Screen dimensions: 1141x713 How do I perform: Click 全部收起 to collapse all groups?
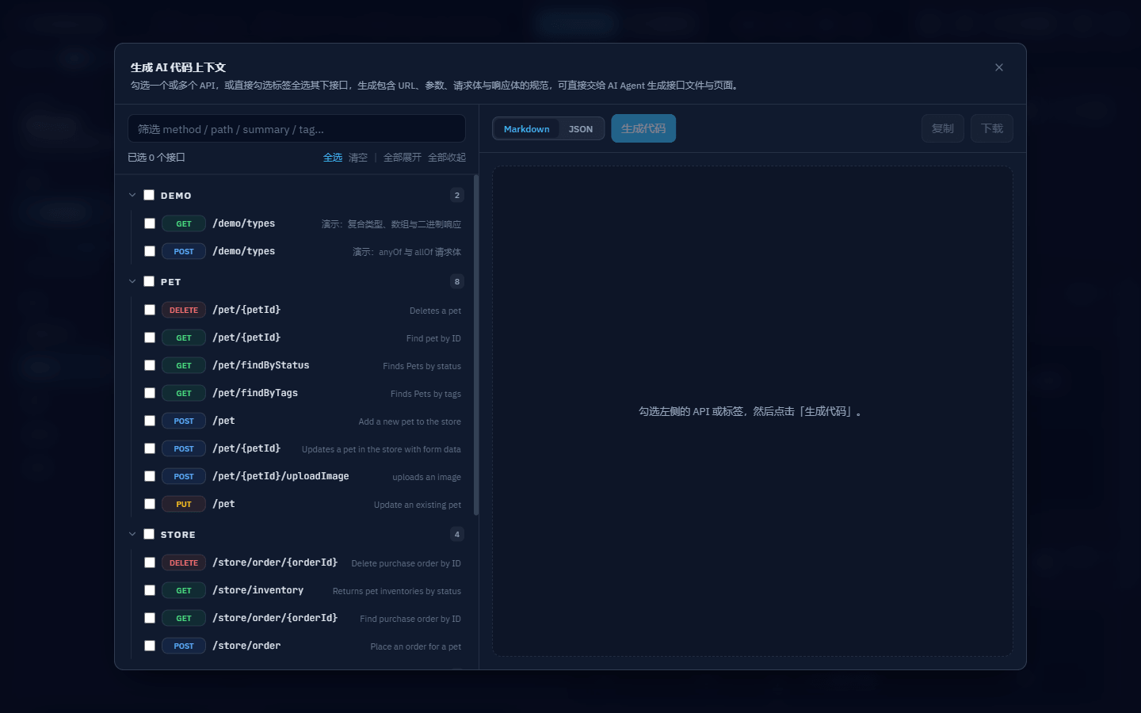pos(447,158)
